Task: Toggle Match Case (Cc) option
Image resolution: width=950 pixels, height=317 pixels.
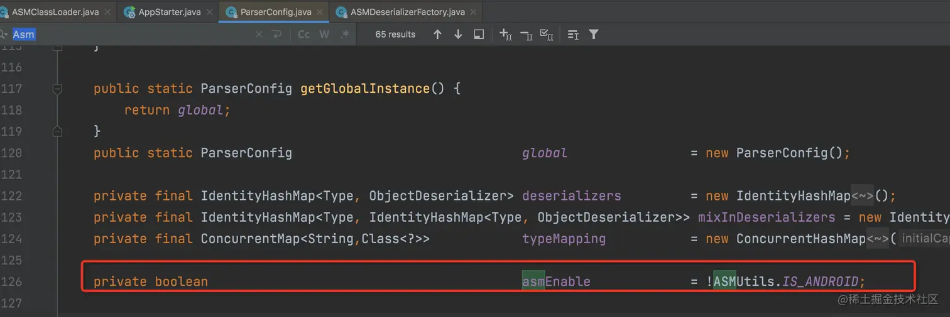Action: [303, 34]
